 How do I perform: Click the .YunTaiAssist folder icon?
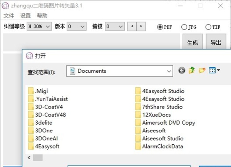pyautogui.click(x=31, y=99)
